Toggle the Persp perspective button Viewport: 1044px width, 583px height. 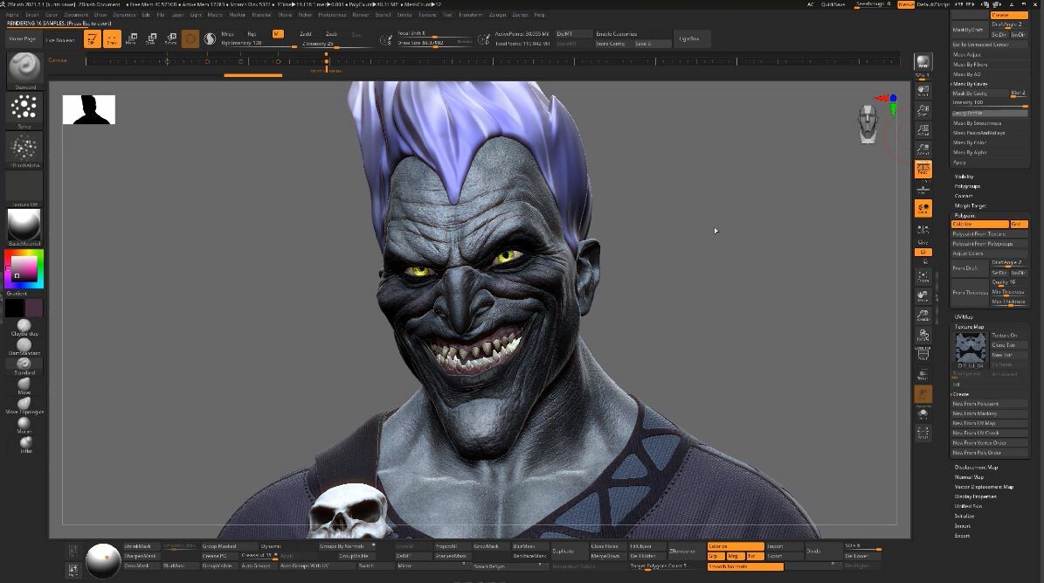(923, 170)
